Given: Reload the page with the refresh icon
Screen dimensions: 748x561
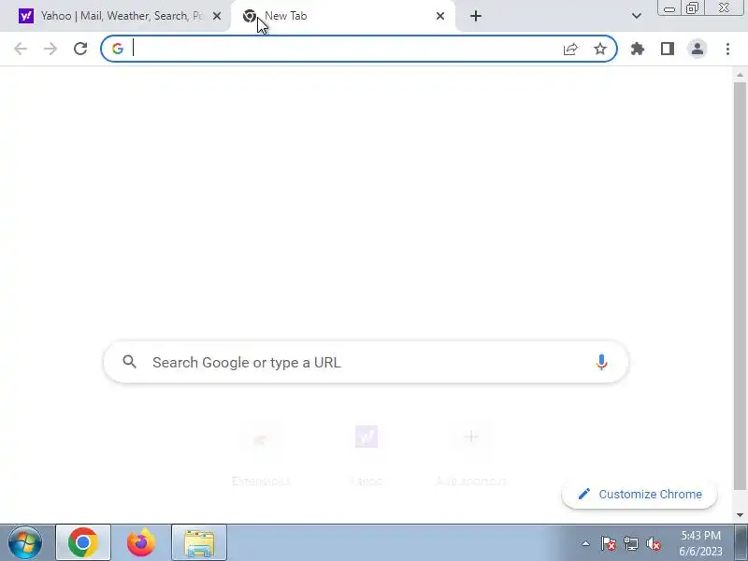Looking at the screenshot, I should [80, 49].
